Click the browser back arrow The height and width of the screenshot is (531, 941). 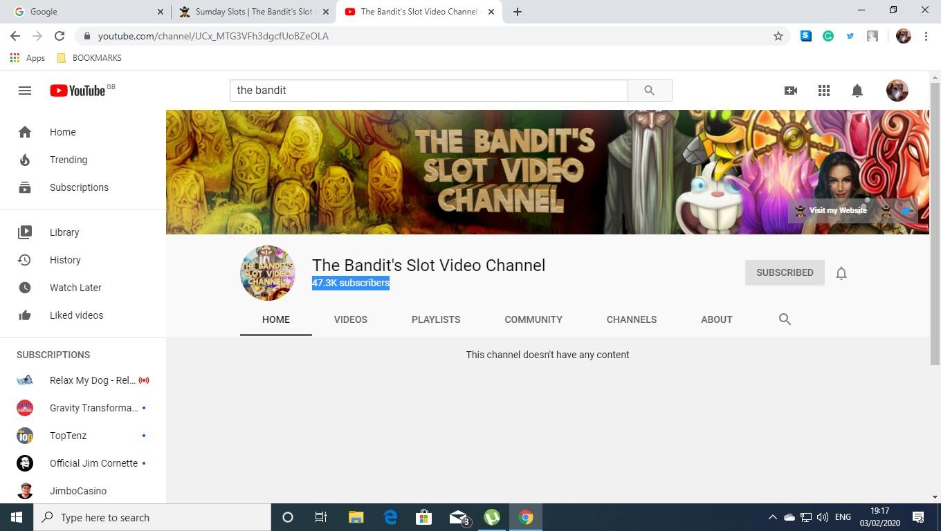(15, 36)
